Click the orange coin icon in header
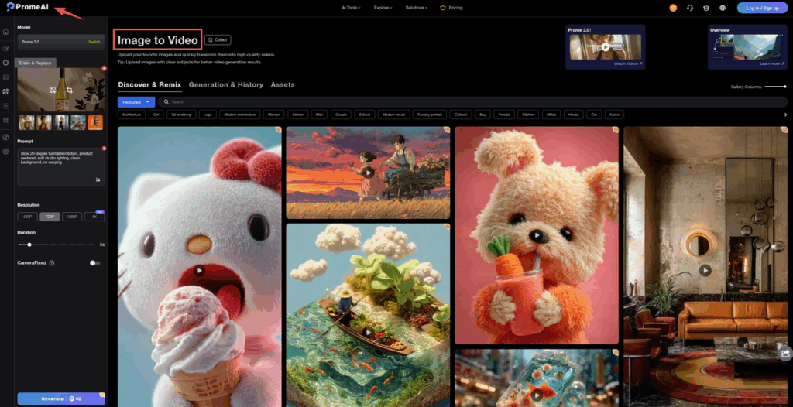The width and height of the screenshot is (793, 407). 673,8
